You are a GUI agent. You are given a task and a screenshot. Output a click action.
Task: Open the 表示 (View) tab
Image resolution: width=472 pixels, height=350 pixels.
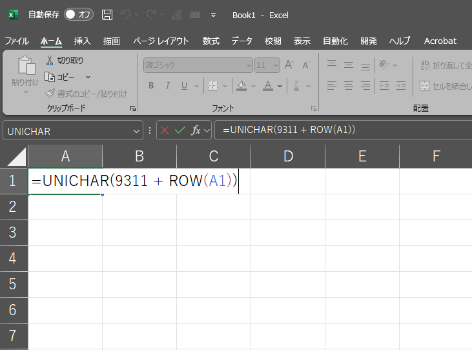pos(302,41)
